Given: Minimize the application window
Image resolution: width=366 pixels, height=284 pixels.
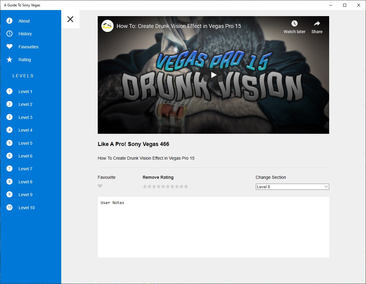Looking at the screenshot, I should pos(331,5).
